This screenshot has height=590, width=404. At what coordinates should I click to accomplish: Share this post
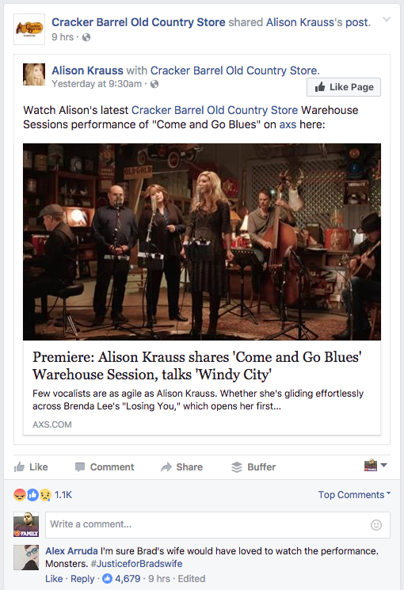tap(182, 467)
